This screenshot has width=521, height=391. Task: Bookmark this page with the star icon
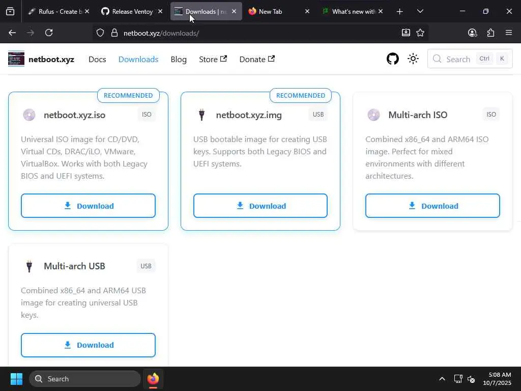click(420, 33)
